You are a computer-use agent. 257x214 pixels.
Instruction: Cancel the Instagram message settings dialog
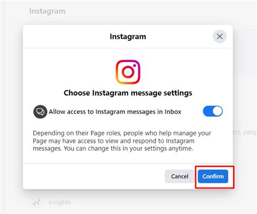click(x=179, y=176)
